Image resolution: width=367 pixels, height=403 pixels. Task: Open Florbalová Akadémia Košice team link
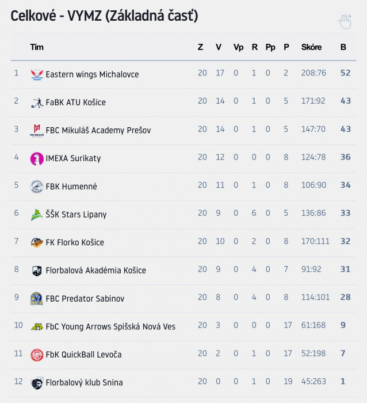pyautogui.click(x=96, y=271)
